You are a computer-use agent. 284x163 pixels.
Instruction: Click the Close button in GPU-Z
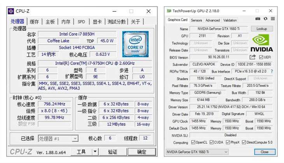(x=265, y=152)
